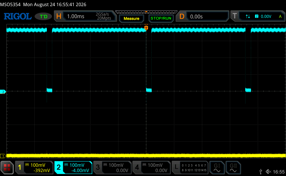Viewport: 286px width, 176px height.
Task: Click the waveform memory position bar
Action: coord(146,12)
